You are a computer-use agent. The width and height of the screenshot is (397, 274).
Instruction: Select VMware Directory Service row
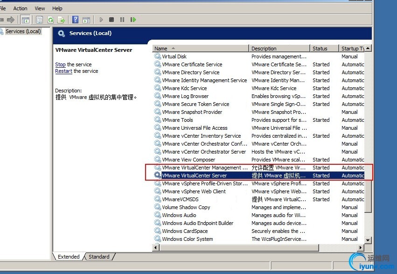coord(259,72)
